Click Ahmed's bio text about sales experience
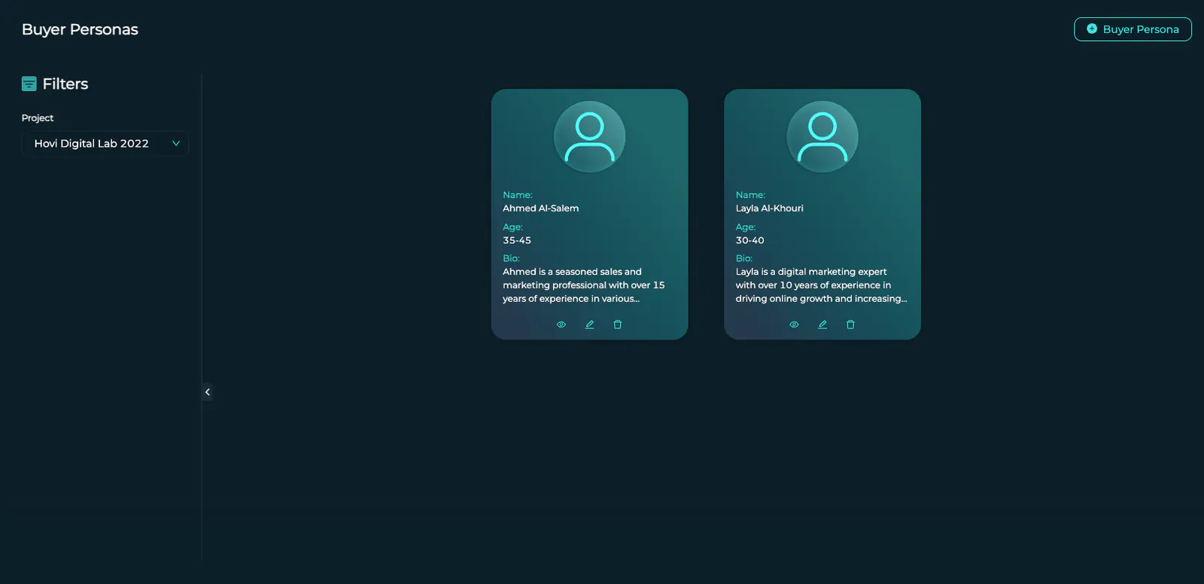 tap(584, 285)
